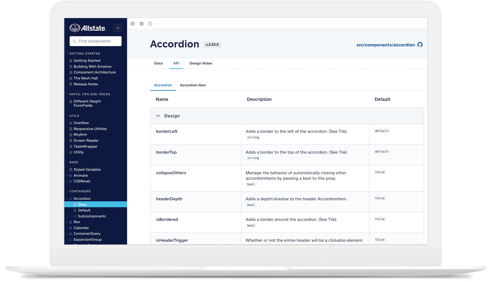Switch to the Docs tab

tap(158, 64)
